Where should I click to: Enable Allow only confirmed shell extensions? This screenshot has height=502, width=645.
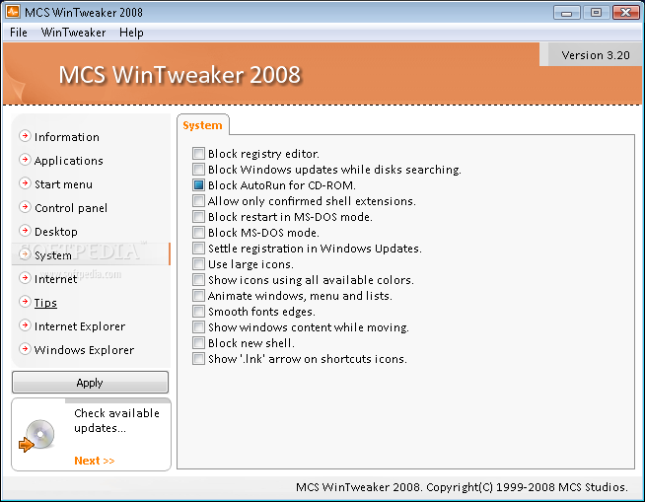pos(198,201)
